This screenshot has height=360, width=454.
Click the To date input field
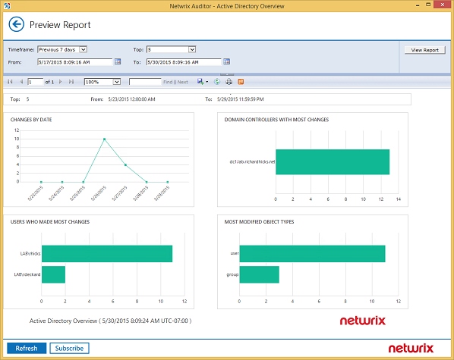184,62
